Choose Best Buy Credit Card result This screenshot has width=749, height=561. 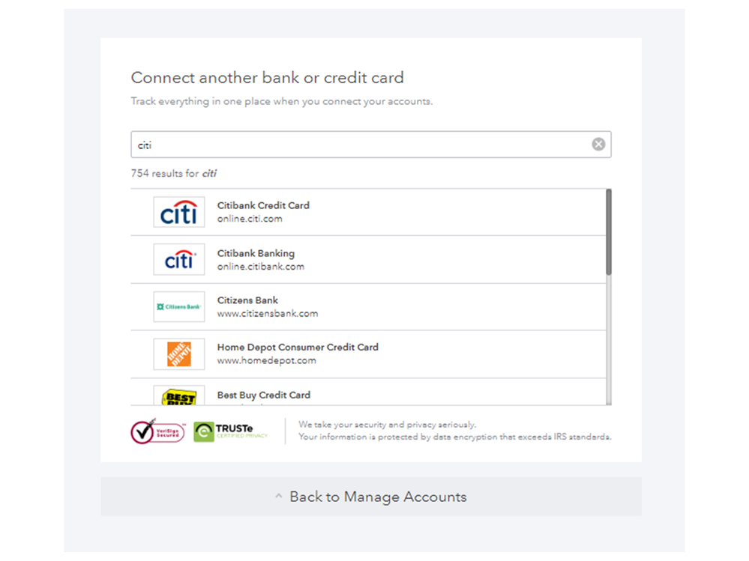click(263, 395)
